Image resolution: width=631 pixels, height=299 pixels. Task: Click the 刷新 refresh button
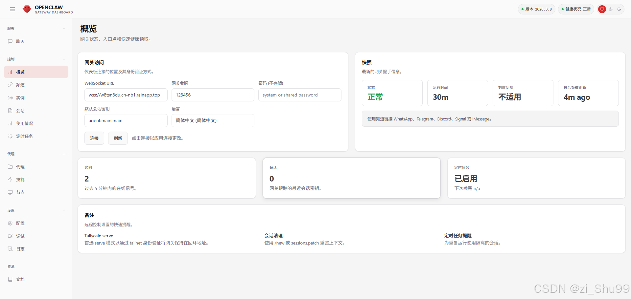(118, 138)
